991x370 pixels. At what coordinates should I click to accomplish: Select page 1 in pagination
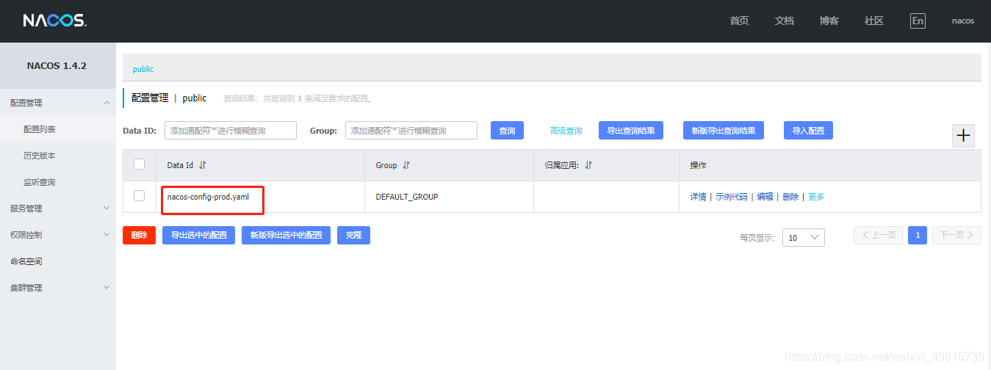coord(918,235)
